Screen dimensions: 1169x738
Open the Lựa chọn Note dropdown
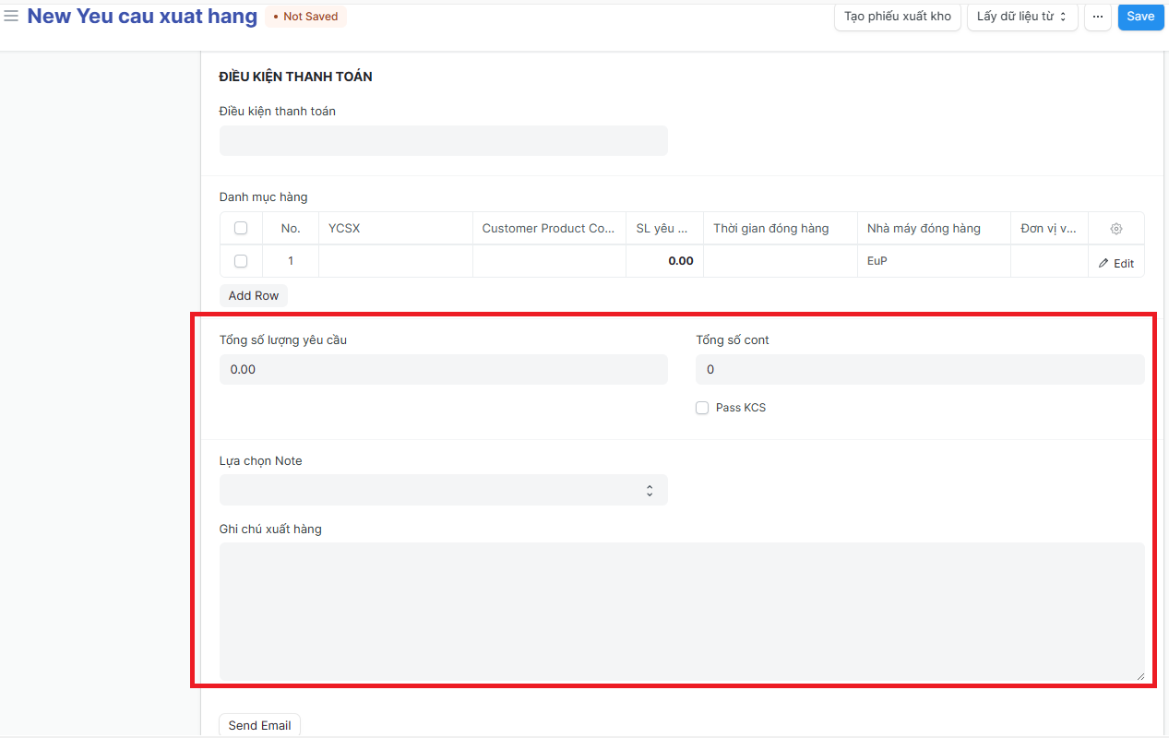pos(443,490)
